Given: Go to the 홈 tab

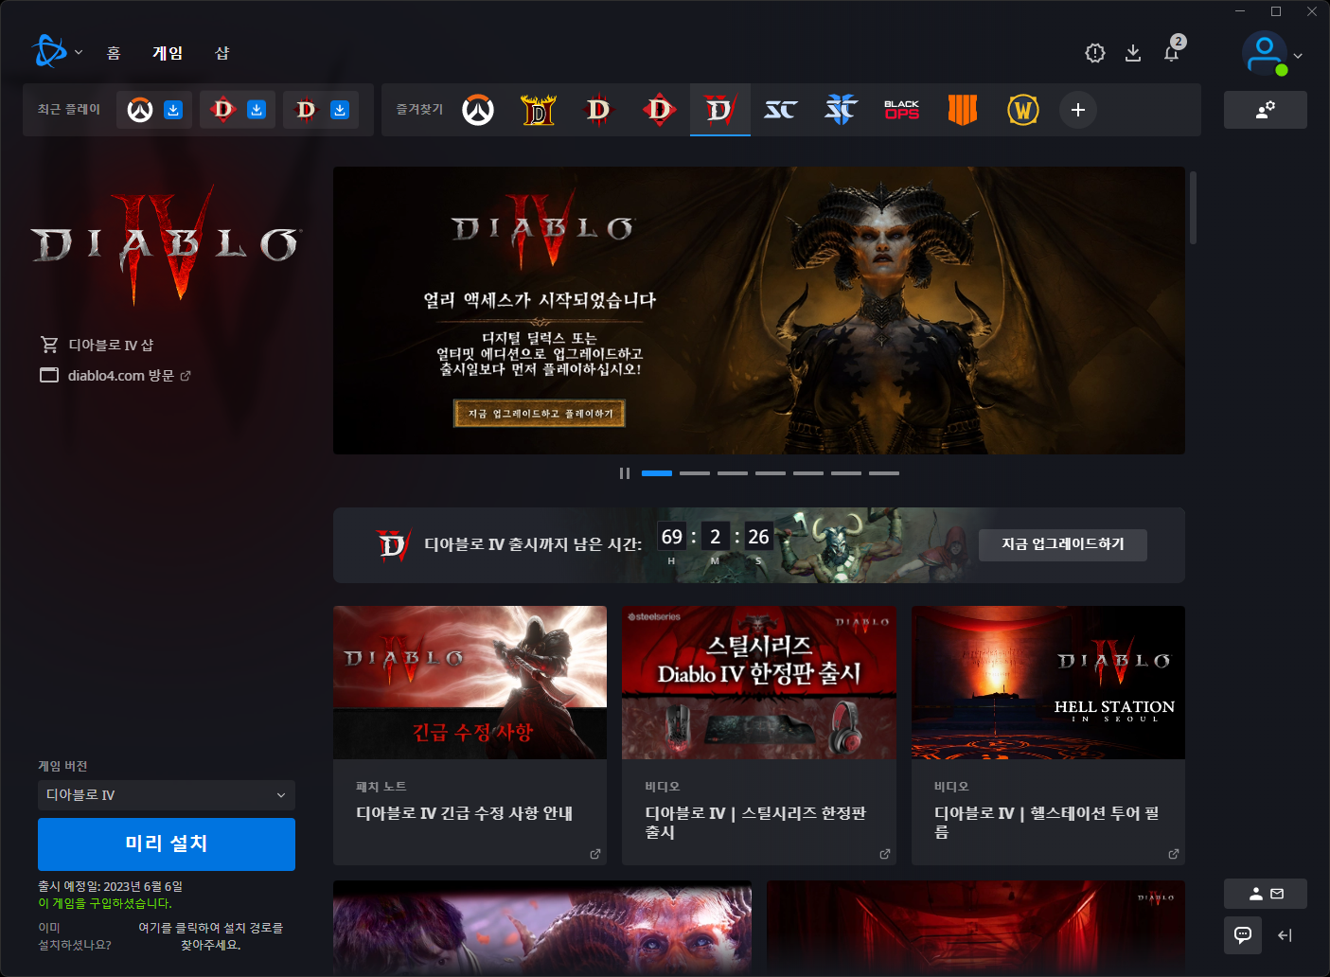Looking at the screenshot, I should pyautogui.click(x=114, y=53).
